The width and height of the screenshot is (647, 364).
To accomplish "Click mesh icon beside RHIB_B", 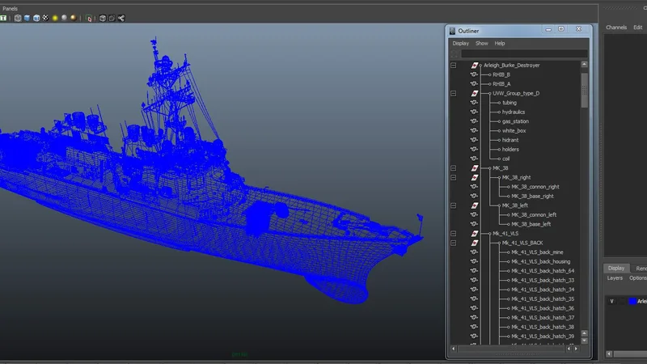I will 474,74.
